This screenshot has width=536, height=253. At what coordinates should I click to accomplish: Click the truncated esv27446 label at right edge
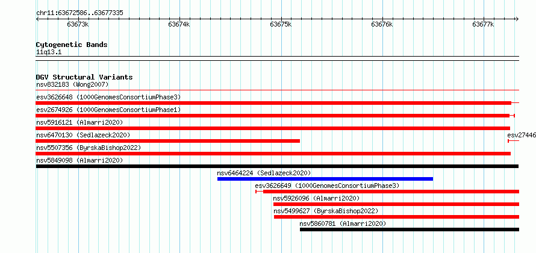pos(522,135)
